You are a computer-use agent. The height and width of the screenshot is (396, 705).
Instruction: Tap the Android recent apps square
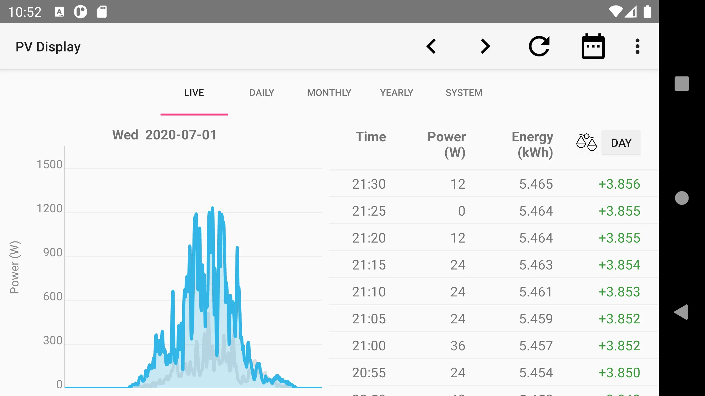click(682, 83)
